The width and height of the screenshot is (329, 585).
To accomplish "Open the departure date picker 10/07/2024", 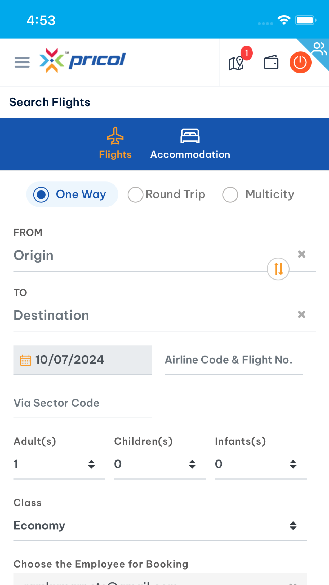I will pos(82,360).
